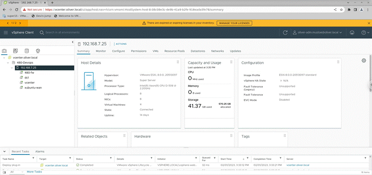Open the Resource Pools tab
This screenshot has height=175, width=372.
(175, 51)
